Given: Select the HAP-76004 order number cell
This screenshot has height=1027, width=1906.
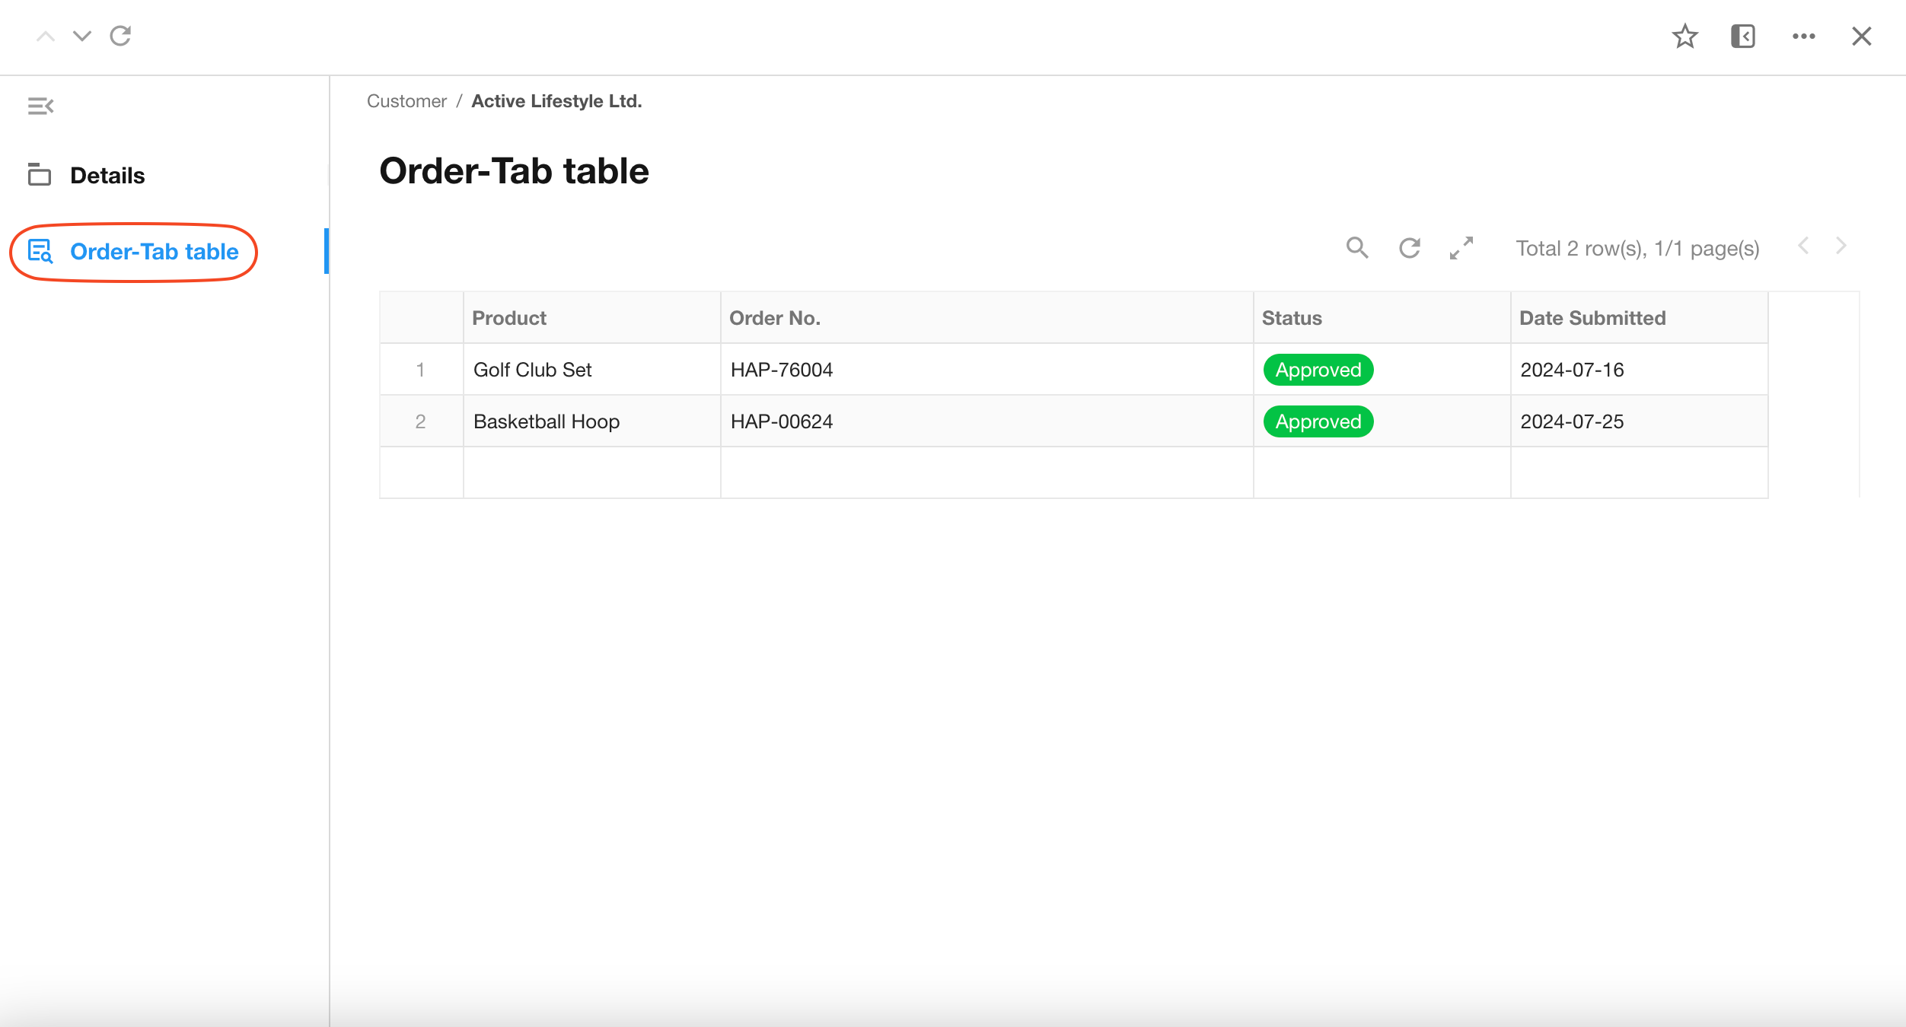Looking at the screenshot, I should (x=782, y=370).
